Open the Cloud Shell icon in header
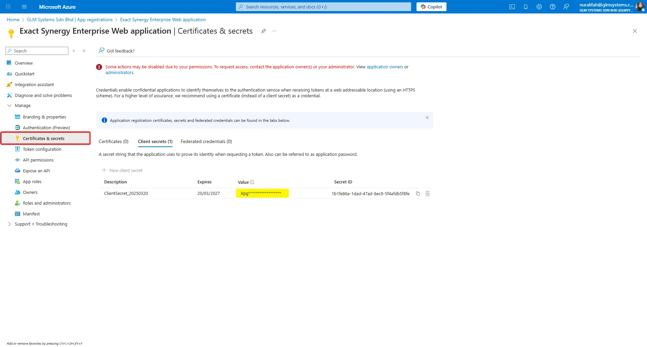The width and height of the screenshot is (647, 347). [512, 7]
